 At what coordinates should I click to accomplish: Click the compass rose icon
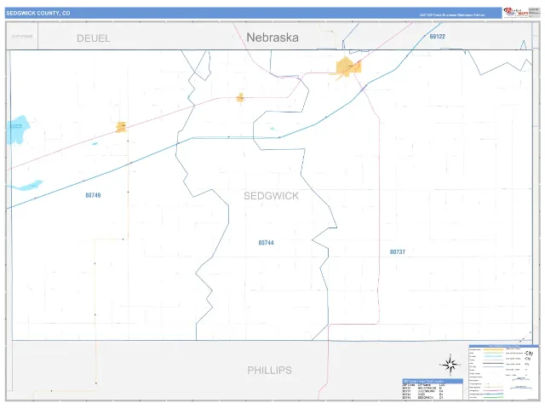pyautogui.click(x=450, y=365)
